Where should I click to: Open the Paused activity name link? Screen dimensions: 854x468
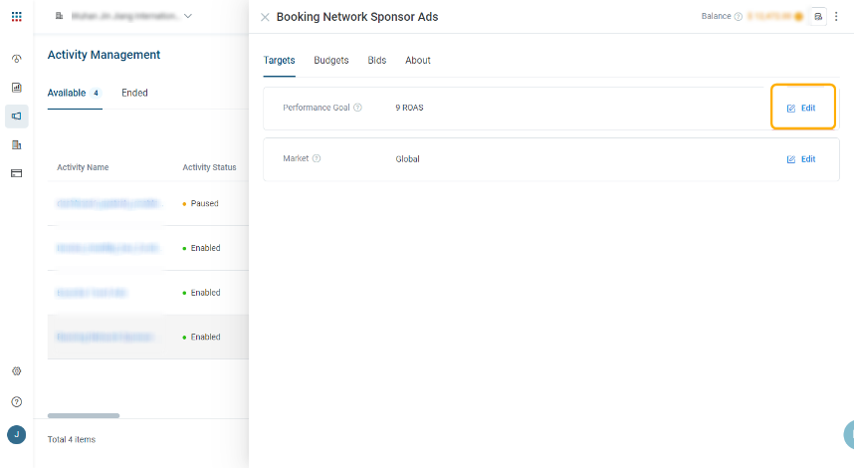(109, 203)
